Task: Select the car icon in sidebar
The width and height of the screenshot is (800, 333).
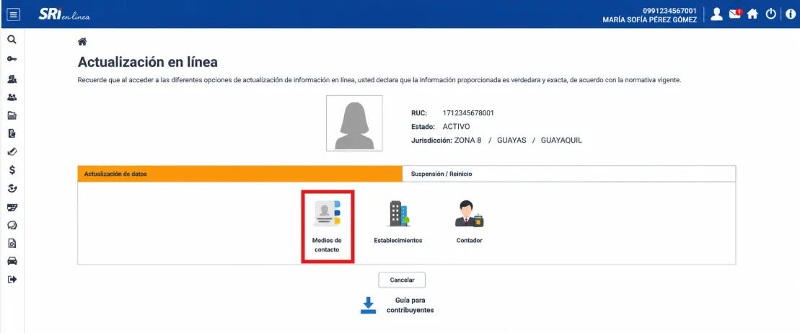Action: point(12,261)
